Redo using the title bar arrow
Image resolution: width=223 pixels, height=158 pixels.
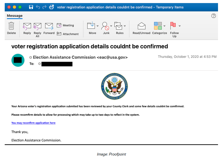click(45, 7)
